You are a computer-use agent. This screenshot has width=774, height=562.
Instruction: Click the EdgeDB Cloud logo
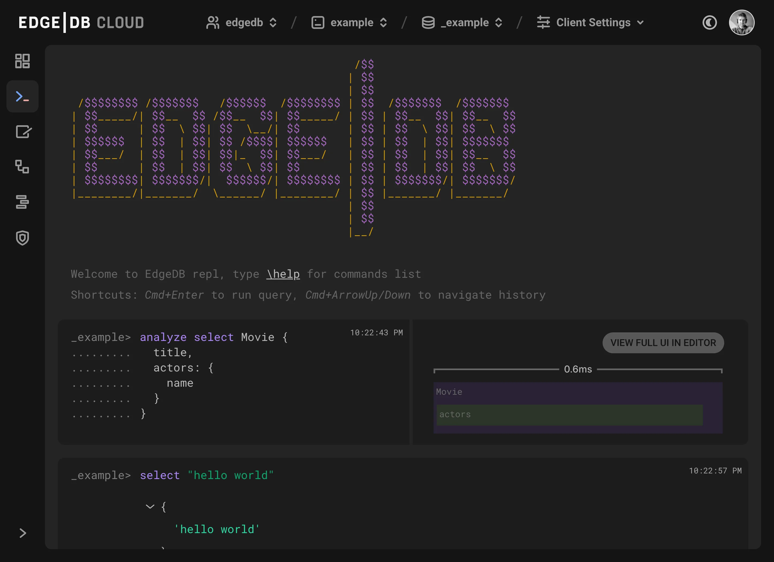click(x=81, y=22)
